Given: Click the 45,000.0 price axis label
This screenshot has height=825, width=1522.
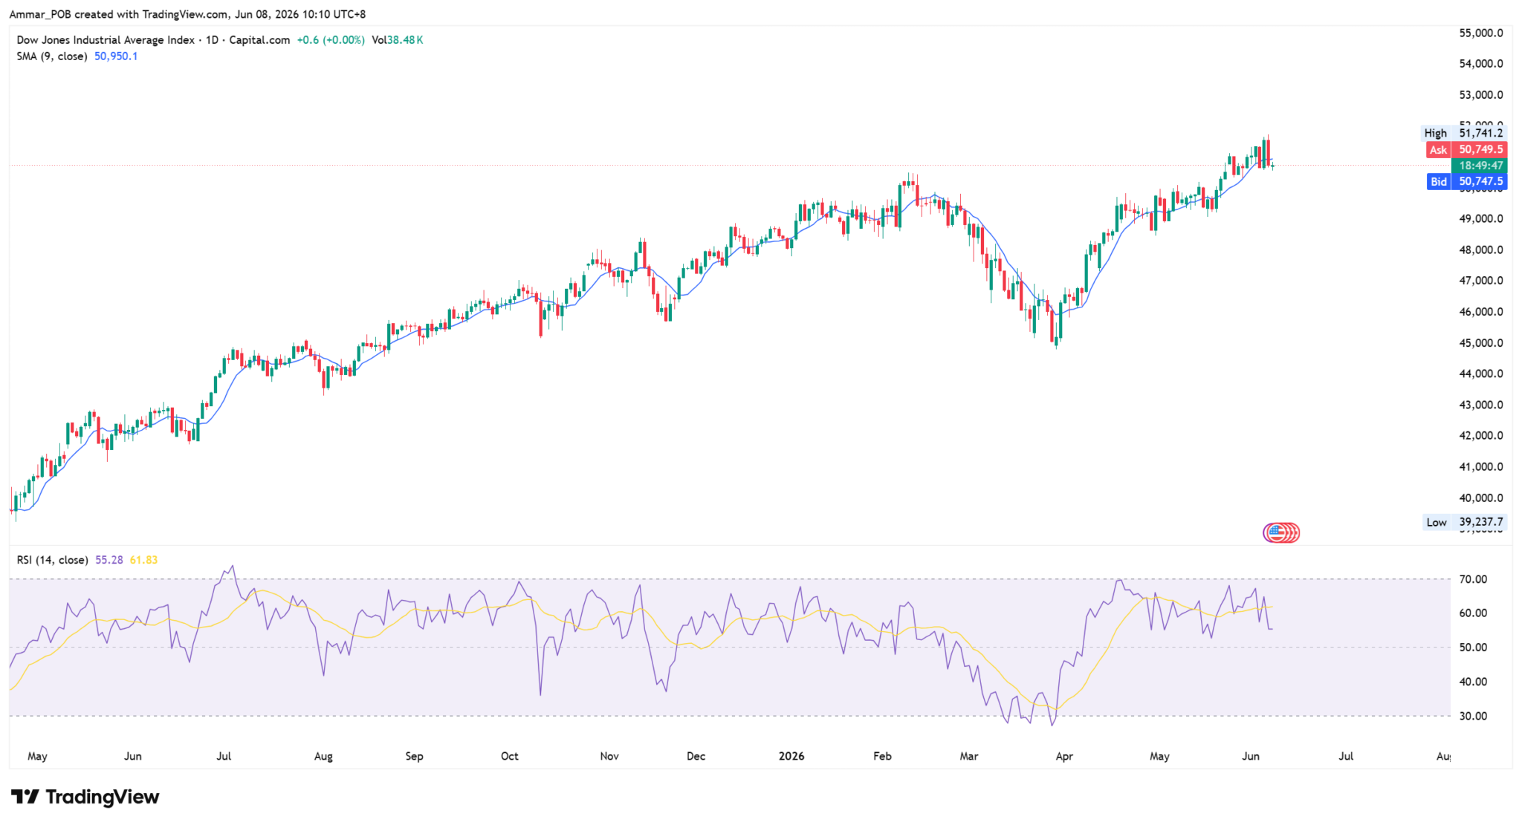Looking at the screenshot, I should 1481,343.
